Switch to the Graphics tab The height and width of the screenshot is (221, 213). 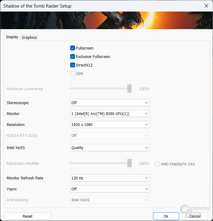click(x=29, y=37)
